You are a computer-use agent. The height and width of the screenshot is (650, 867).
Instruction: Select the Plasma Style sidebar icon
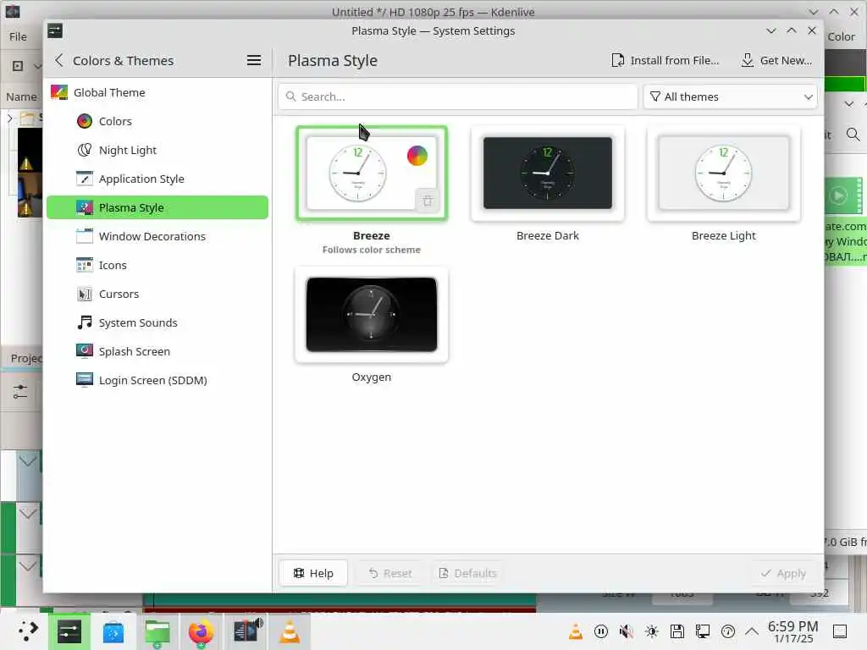tap(85, 207)
